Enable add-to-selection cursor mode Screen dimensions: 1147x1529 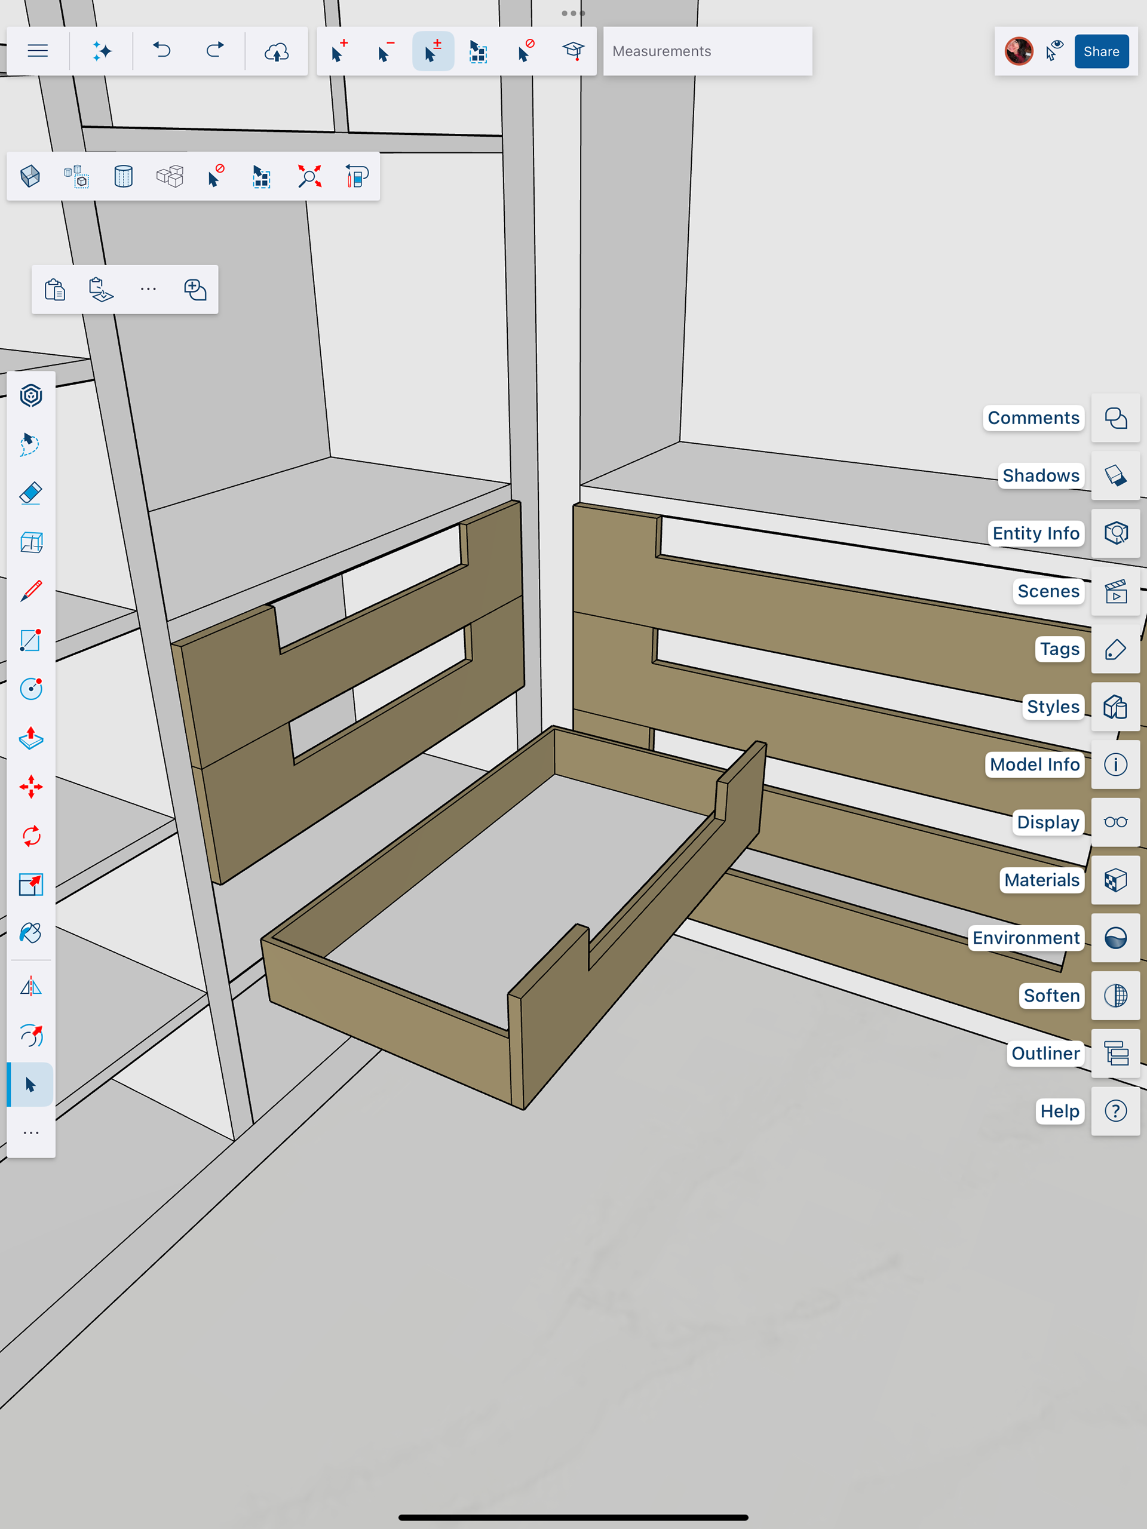[338, 51]
